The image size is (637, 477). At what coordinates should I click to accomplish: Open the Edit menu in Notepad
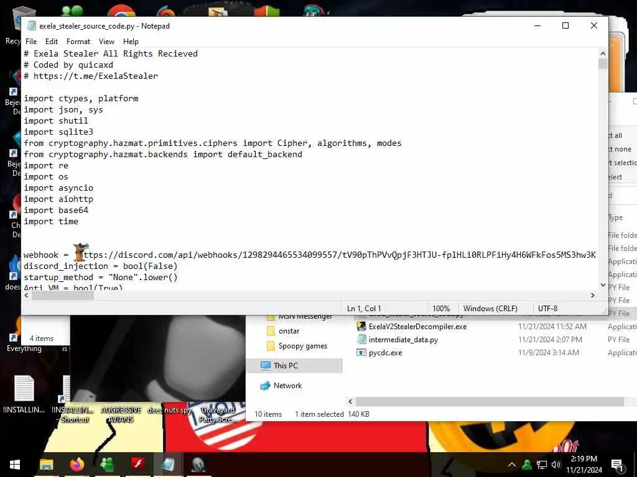(x=52, y=42)
